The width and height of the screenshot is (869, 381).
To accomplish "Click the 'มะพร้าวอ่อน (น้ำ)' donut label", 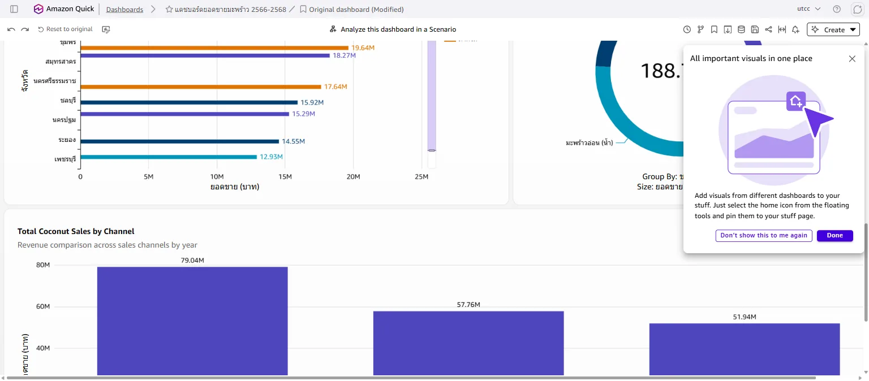I will point(589,143).
